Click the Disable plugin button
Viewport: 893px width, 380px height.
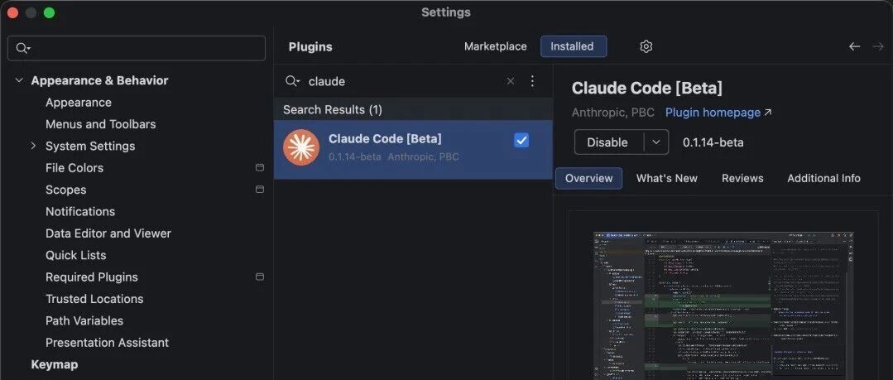607,142
